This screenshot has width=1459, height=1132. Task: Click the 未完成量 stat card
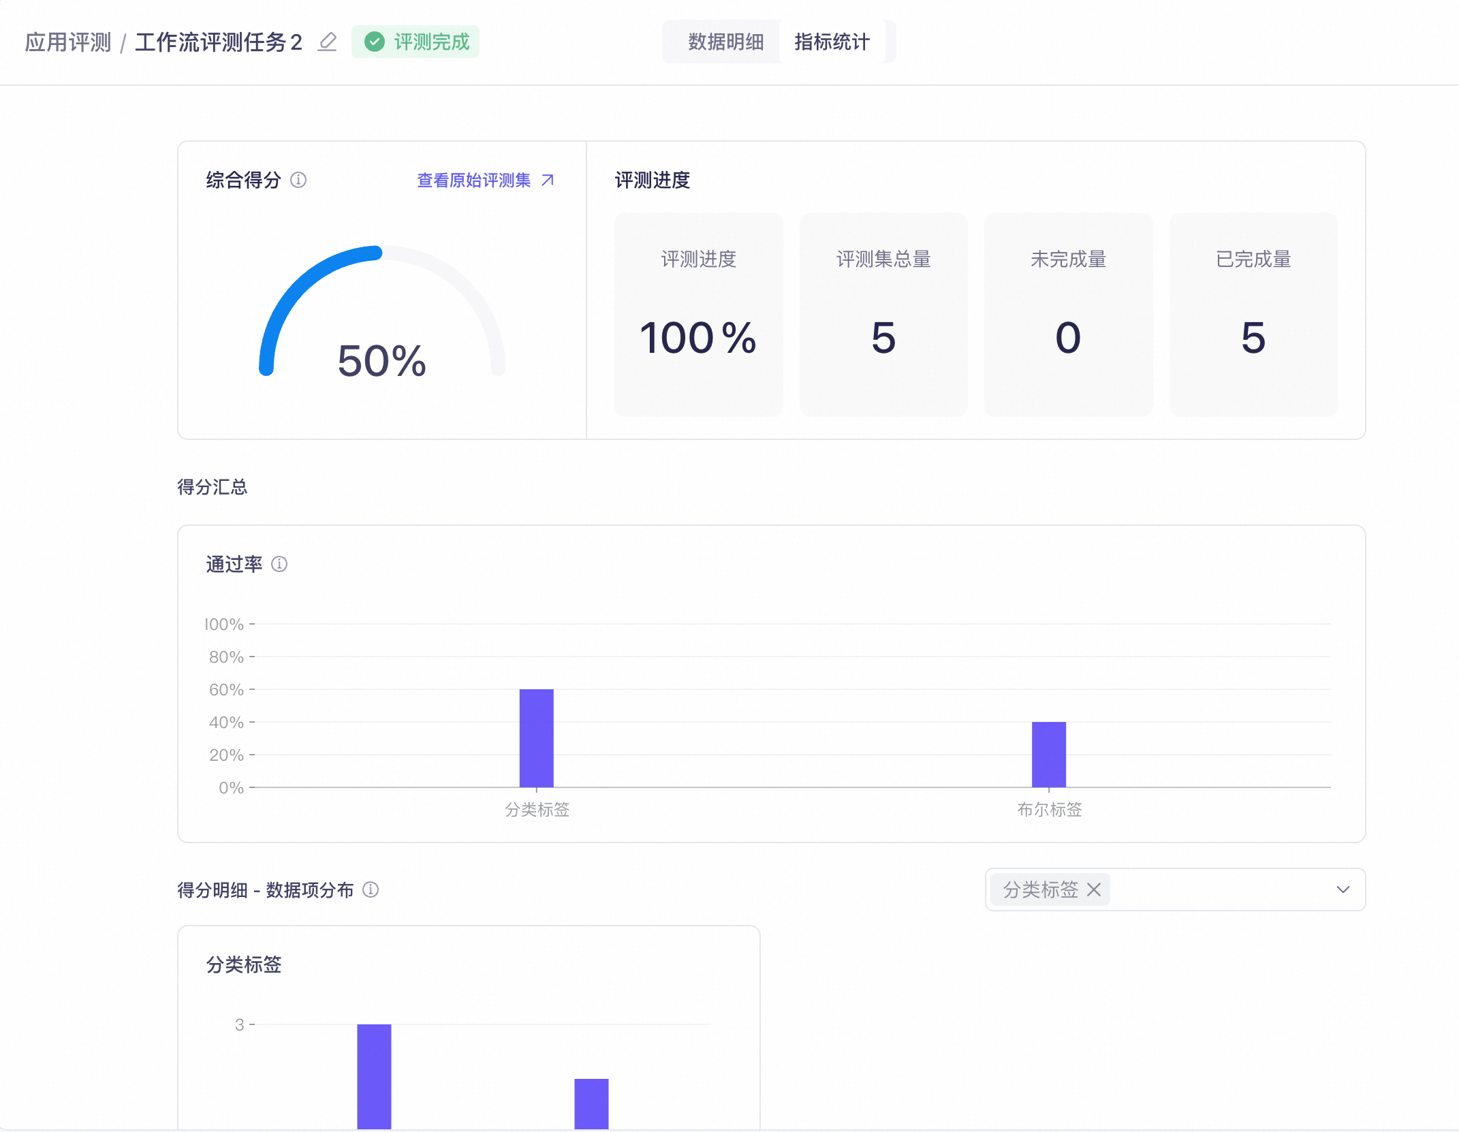[1068, 314]
